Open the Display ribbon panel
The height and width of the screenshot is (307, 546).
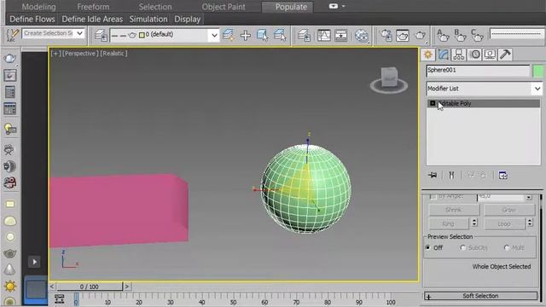188,19
